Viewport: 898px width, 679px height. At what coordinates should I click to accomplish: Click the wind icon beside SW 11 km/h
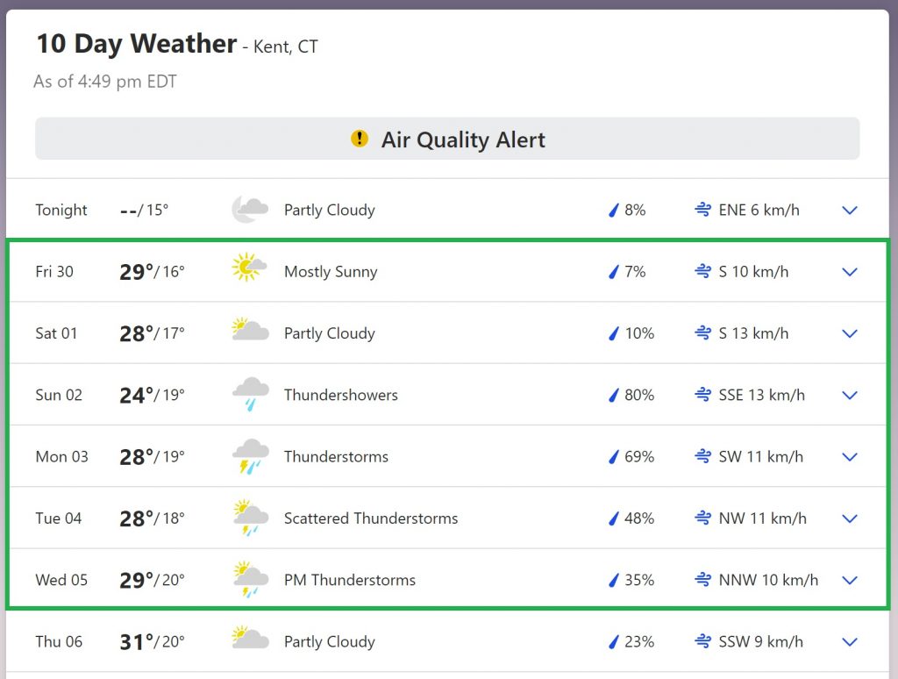pos(702,456)
